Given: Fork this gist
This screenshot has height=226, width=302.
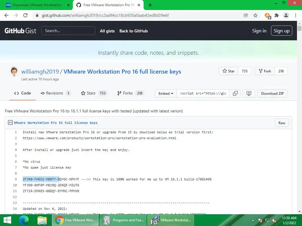Looking at the screenshot, I should tap(265, 71).
